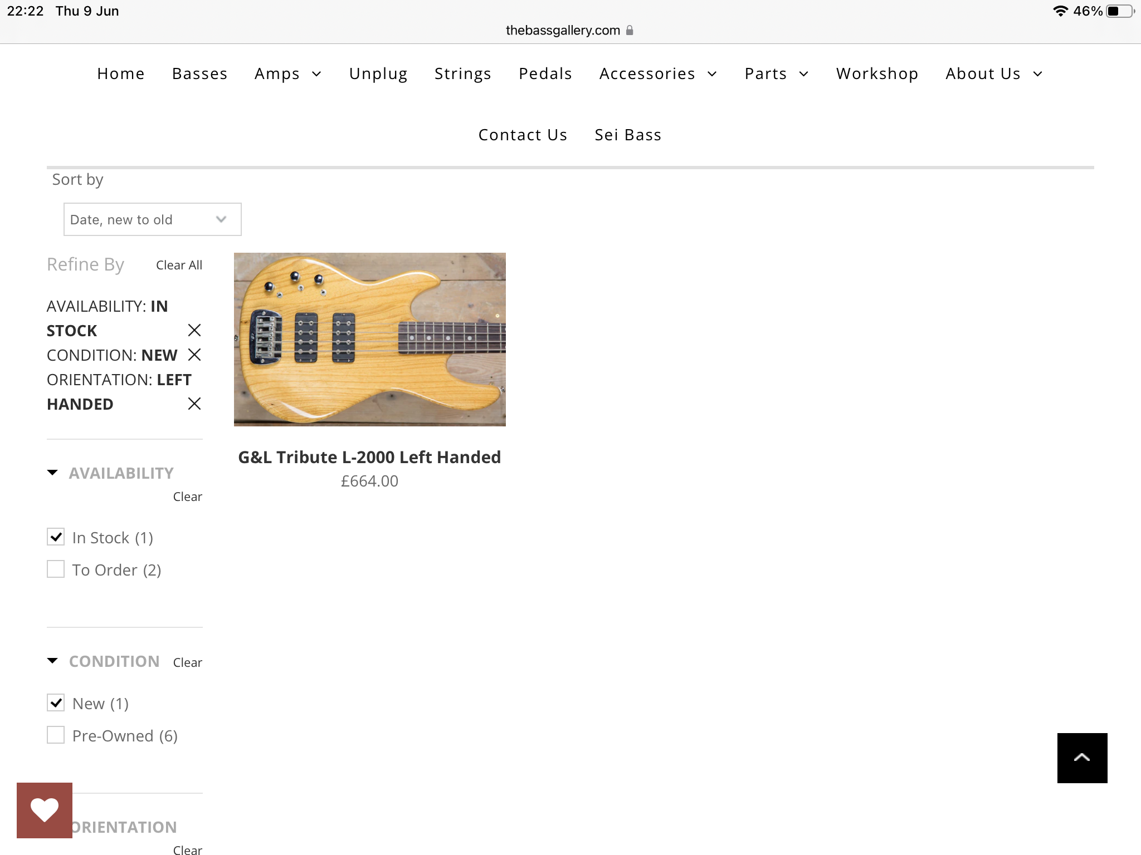Clear the Availability filter
Image resolution: width=1141 pixels, height=855 pixels.
point(188,497)
